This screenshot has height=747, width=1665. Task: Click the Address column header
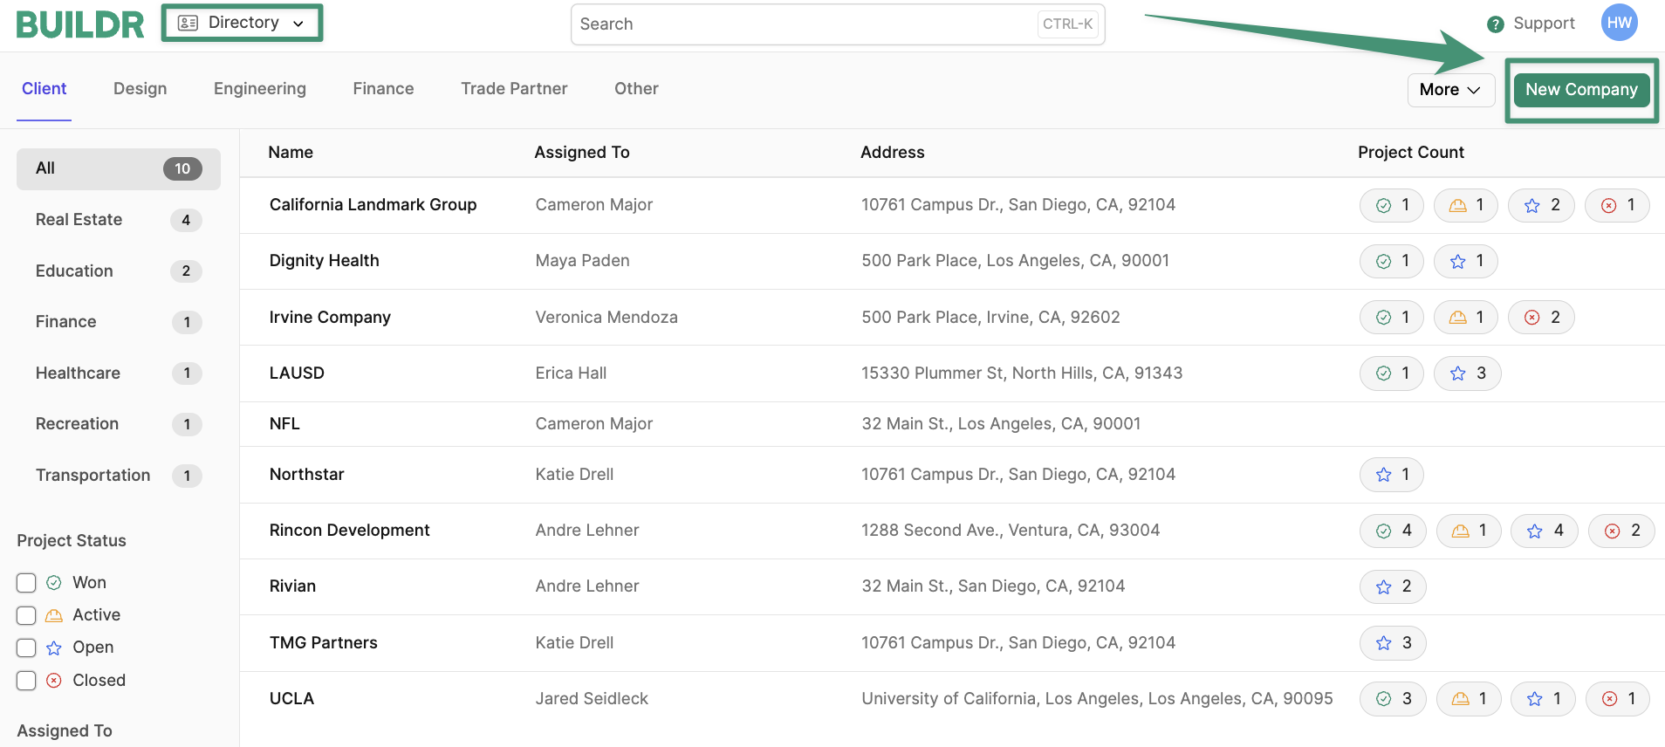pyautogui.click(x=893, y=153)
